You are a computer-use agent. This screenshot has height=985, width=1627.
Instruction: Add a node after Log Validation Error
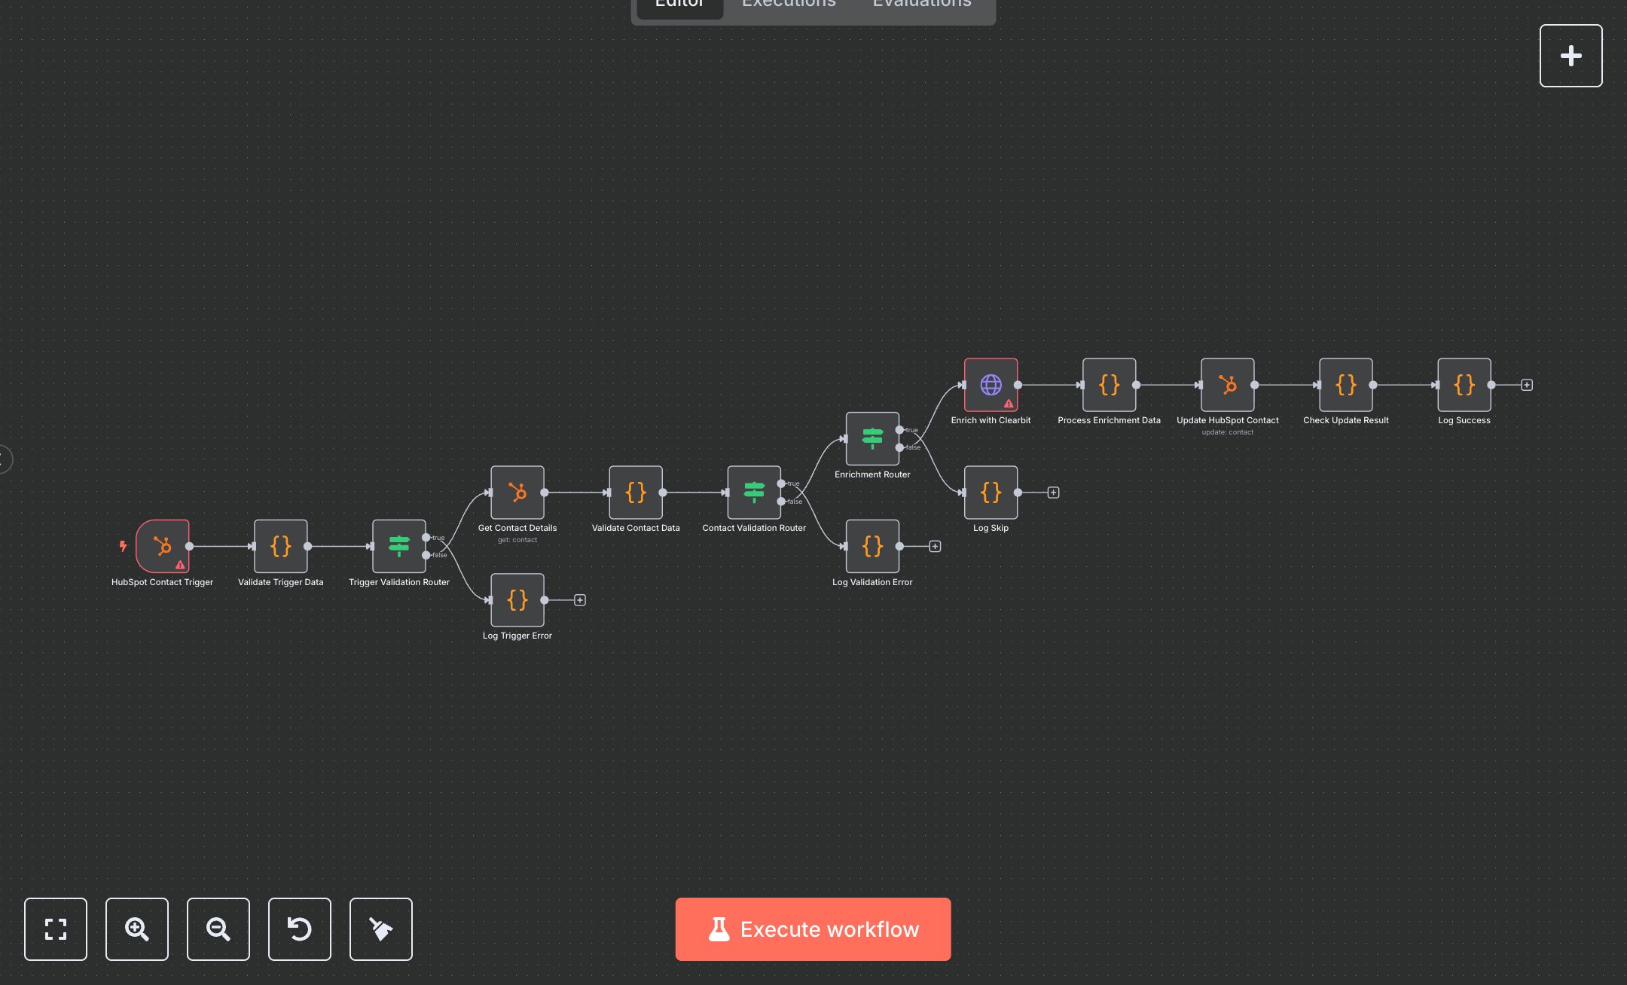coord(934,546)
